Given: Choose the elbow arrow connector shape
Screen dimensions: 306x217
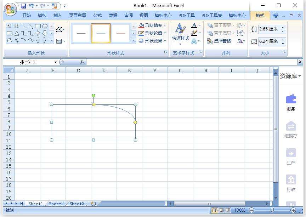Looking at the screenshot, I should pos(31,33).
